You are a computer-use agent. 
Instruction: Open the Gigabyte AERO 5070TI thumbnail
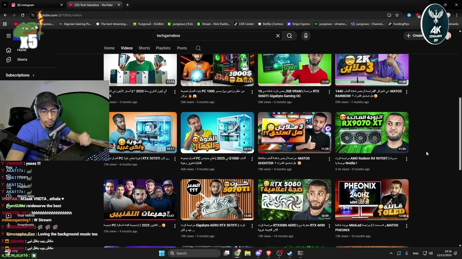point(217,200)
